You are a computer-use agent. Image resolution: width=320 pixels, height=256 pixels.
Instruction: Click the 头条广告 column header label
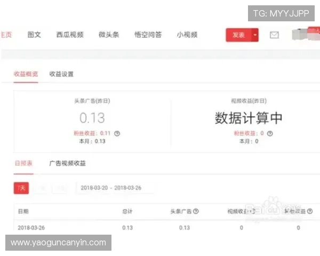click(181, 211)
